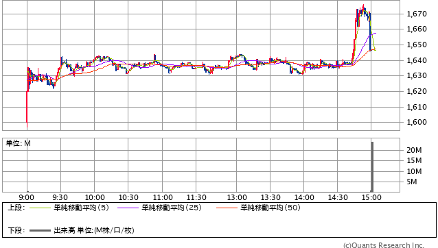Click the 20M volume axis label

[x=414, y=150]
